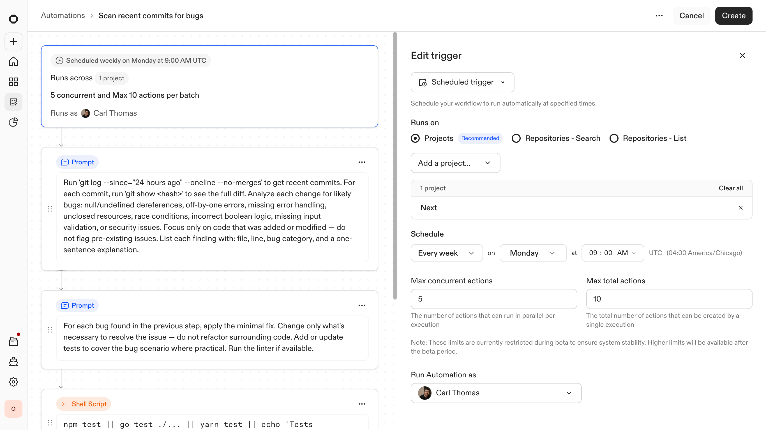Click the plus icon in the sidebar
The width and height of the screenshot is (766, 430).
(13, 41)
